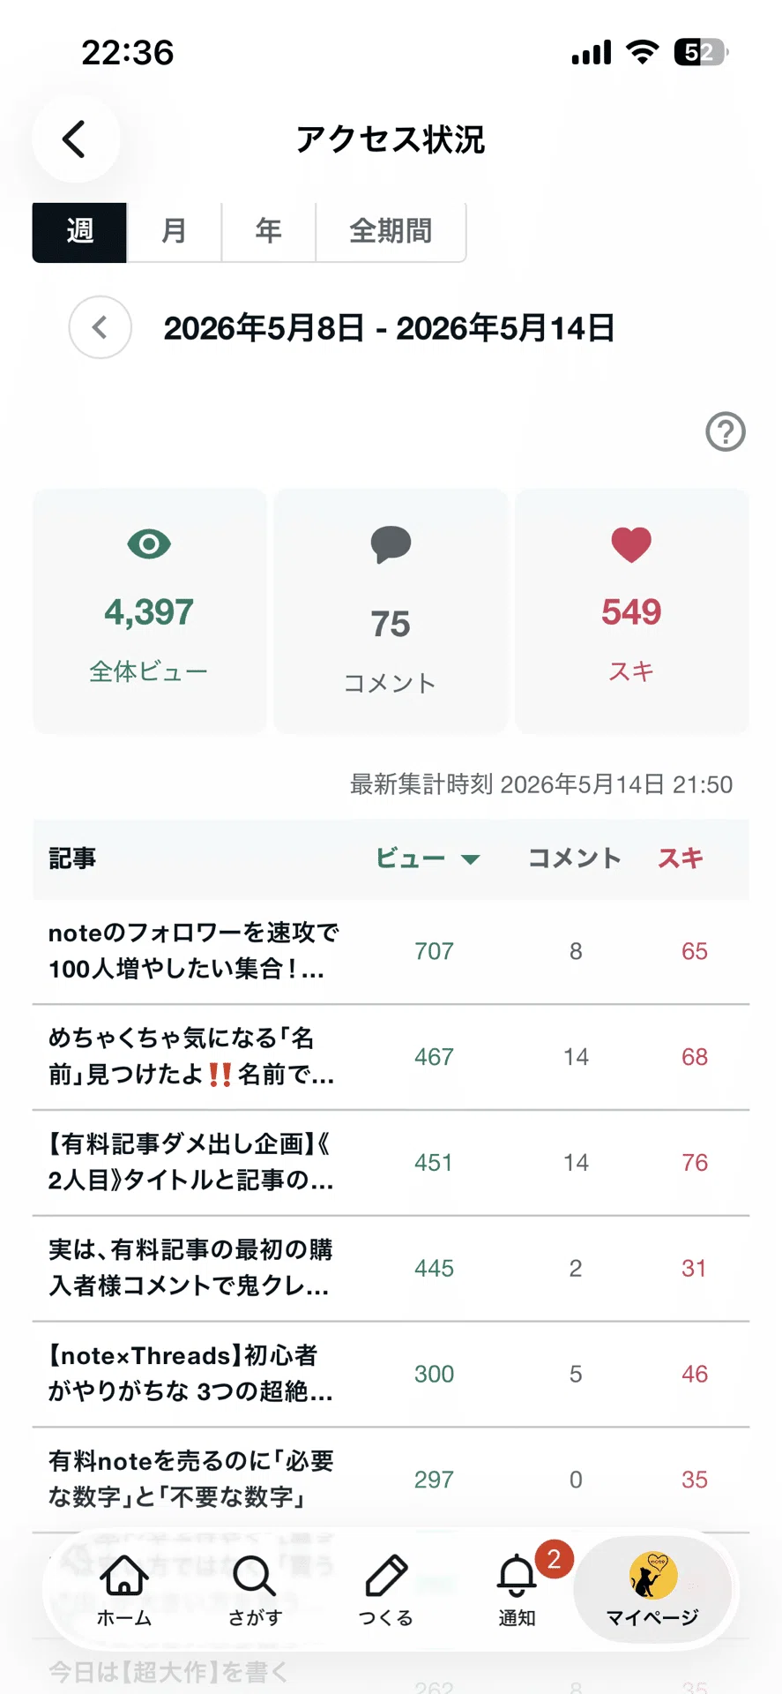Select the 年 period tab
Image resolution: width=782 pixels, height=1694 pixels.
pyautogui.click(x=268, y=232)
